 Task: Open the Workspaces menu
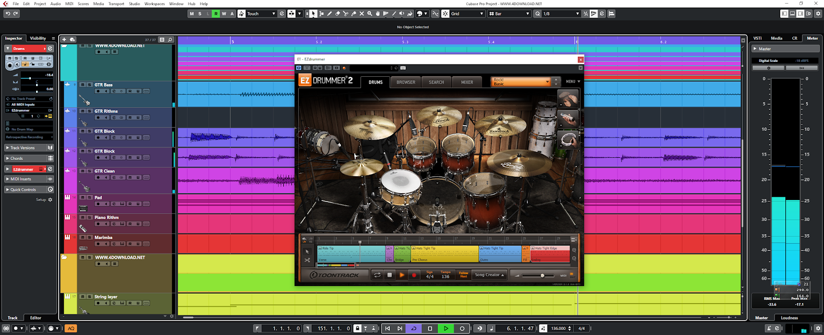[154, 4]
